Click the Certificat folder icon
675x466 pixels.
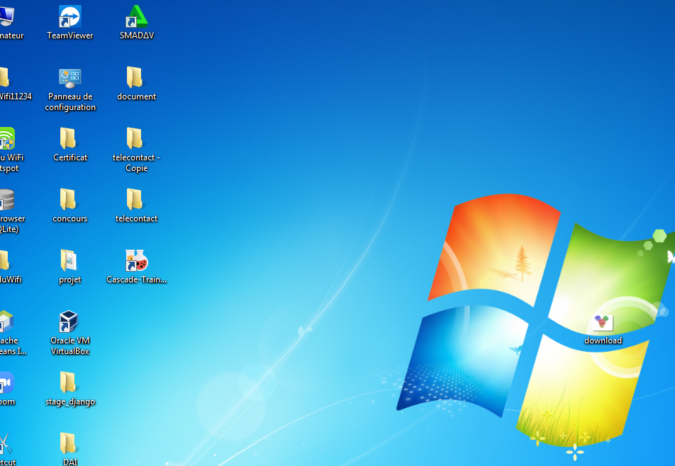69,139
